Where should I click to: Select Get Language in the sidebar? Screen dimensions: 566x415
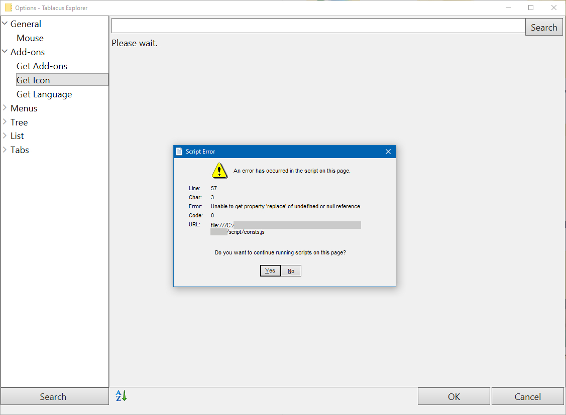[44, 94]
